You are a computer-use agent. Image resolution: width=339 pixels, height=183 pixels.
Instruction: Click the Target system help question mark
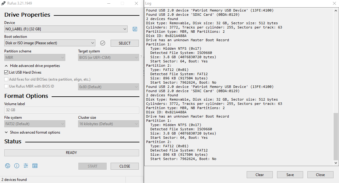coord(141,57)
